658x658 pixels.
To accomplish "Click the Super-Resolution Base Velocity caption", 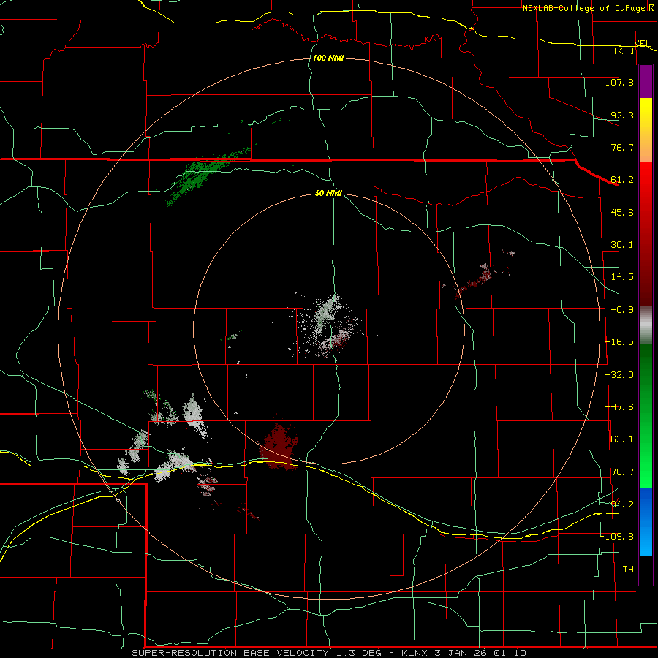I will point(328,653).
